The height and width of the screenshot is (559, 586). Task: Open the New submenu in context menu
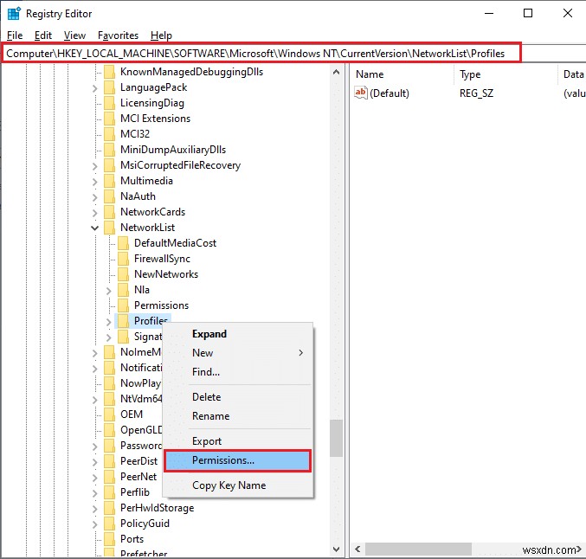pyautogui.click(x=238, y=353)
